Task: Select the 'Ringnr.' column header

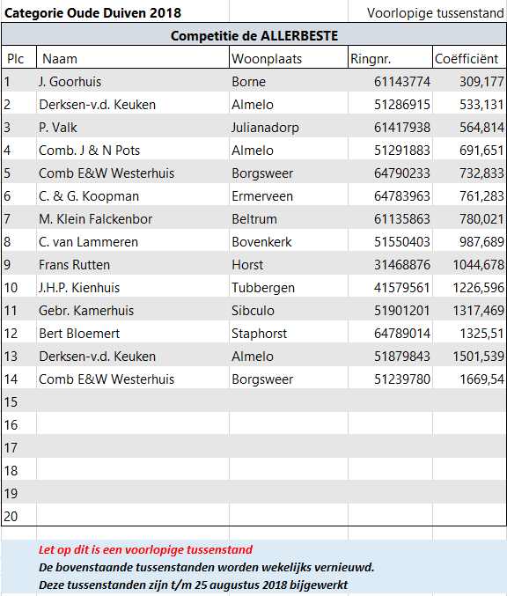Action: click(390, 58)
